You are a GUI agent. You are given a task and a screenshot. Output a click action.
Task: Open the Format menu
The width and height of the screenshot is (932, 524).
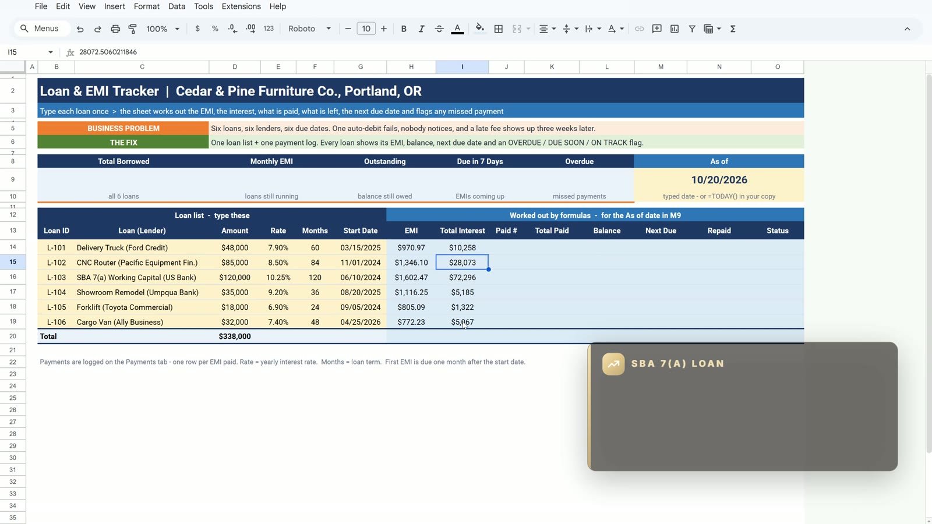click(x=147, y=6)
